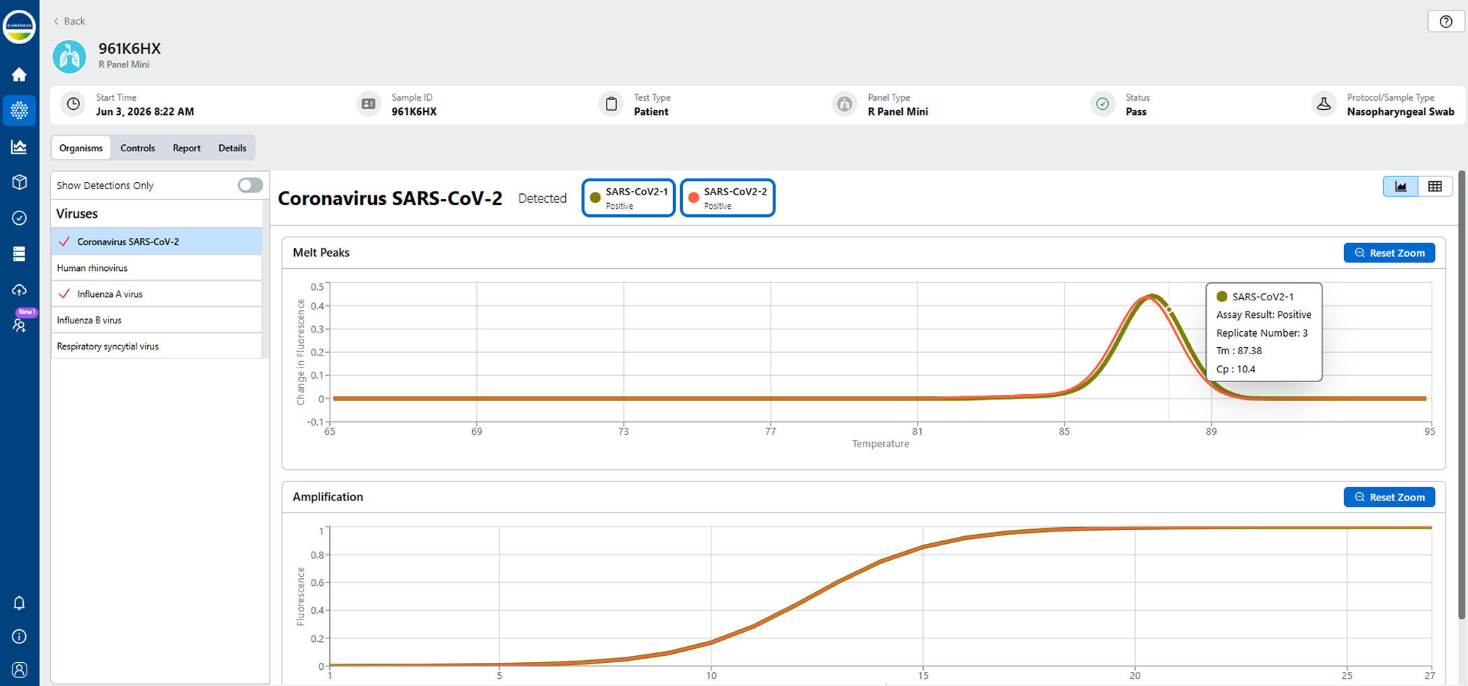Toggle Show Detections Only switch

click(x=250, y=185)
